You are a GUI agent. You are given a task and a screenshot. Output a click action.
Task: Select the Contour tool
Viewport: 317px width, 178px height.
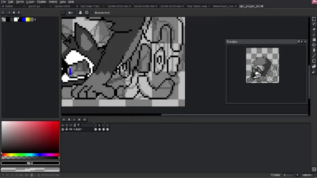(314, 66)
